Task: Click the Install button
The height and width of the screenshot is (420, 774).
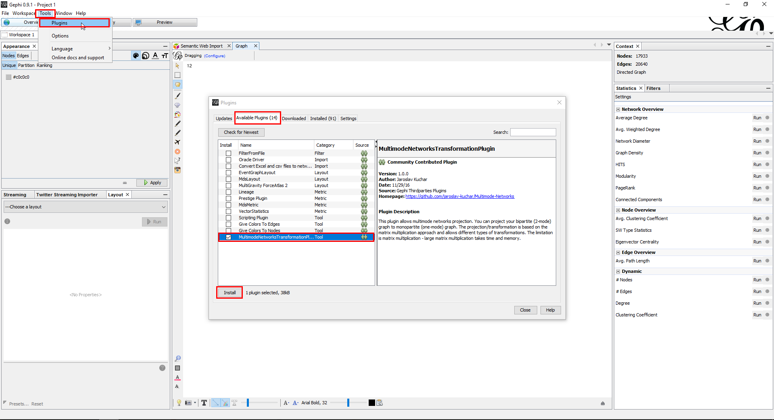Action: point(230,293)
